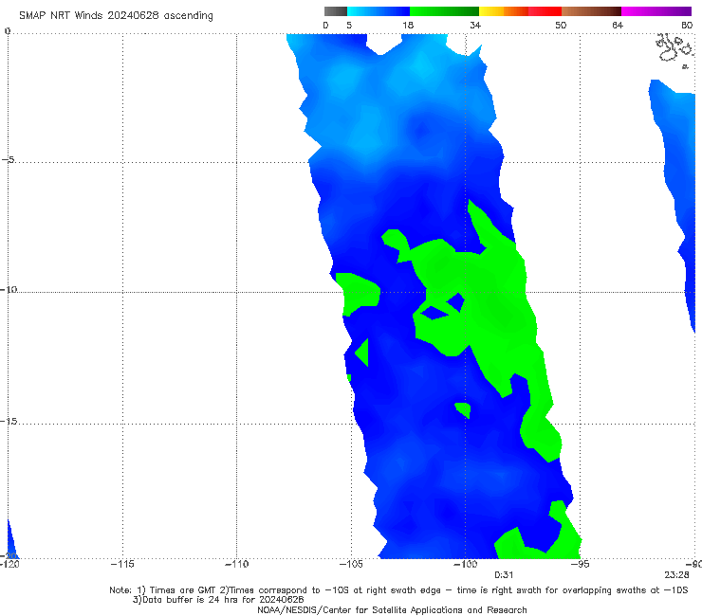Click the longitude label '-110'
This screenshot has width=702, height=616.
coord(236,564)
